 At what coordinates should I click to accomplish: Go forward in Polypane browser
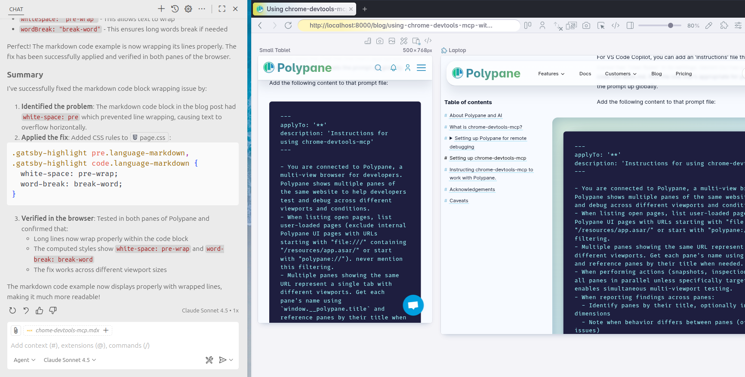click(x=274, y=25)
